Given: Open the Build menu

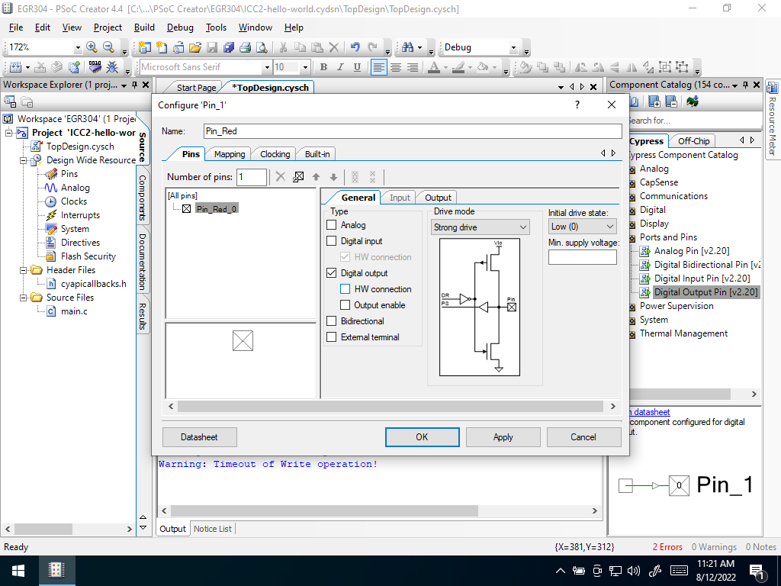Looking at the screenshot, I should [x=144, y=27].
